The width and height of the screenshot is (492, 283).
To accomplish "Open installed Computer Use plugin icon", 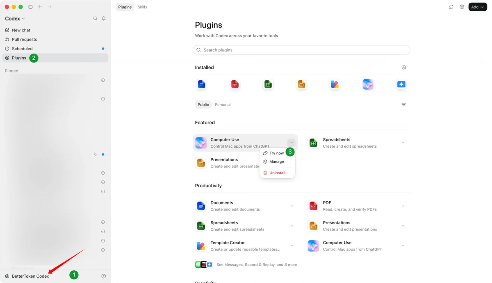I will click(368, 84).
